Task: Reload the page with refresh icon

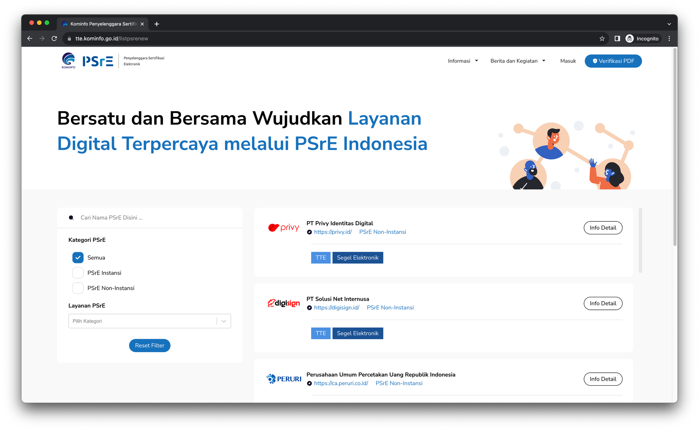Action: pos(54,38)
